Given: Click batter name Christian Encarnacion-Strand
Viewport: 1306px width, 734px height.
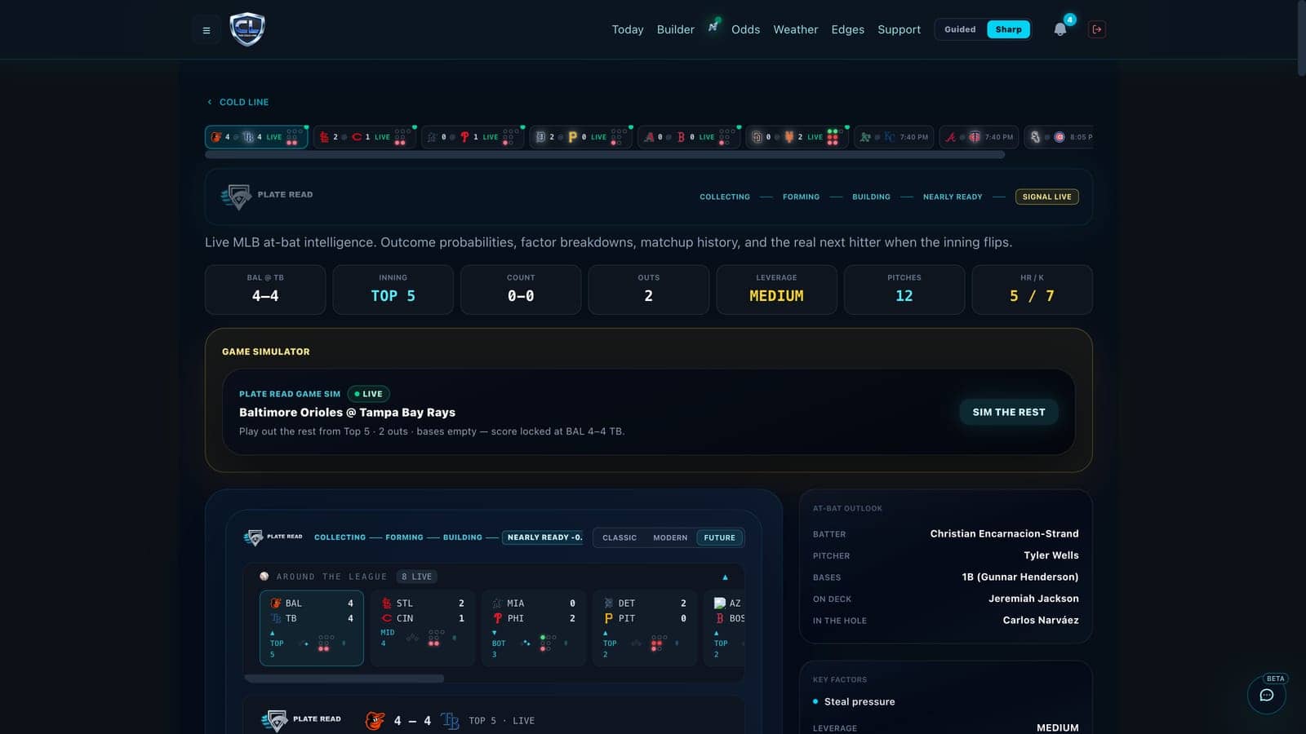Looking at the screenshot, I should tap(1004, 533).
